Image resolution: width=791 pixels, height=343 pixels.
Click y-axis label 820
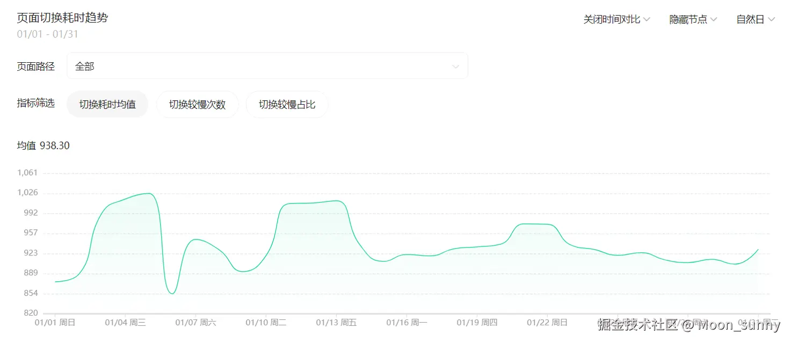pyautogui.click(x=31, y=313)
